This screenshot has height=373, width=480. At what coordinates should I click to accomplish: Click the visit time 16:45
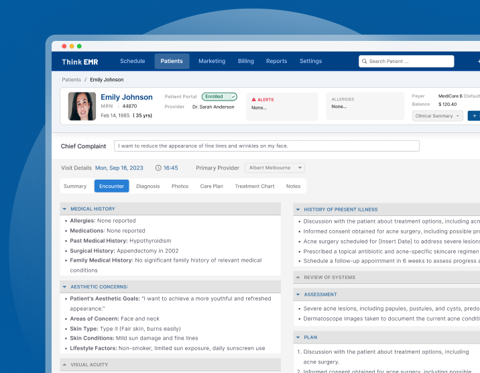(170, 168)
